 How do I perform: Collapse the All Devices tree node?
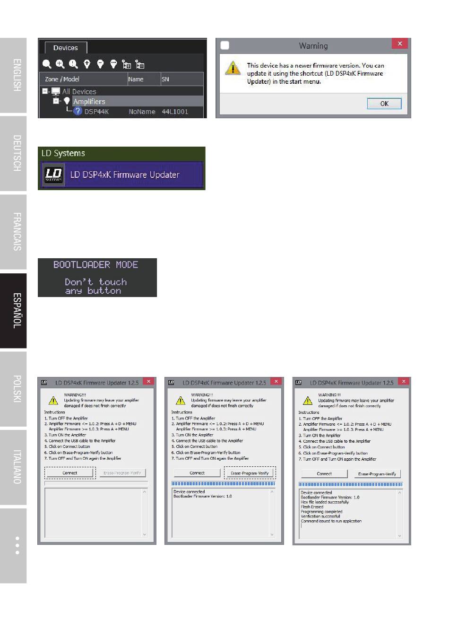pos(45,91)
